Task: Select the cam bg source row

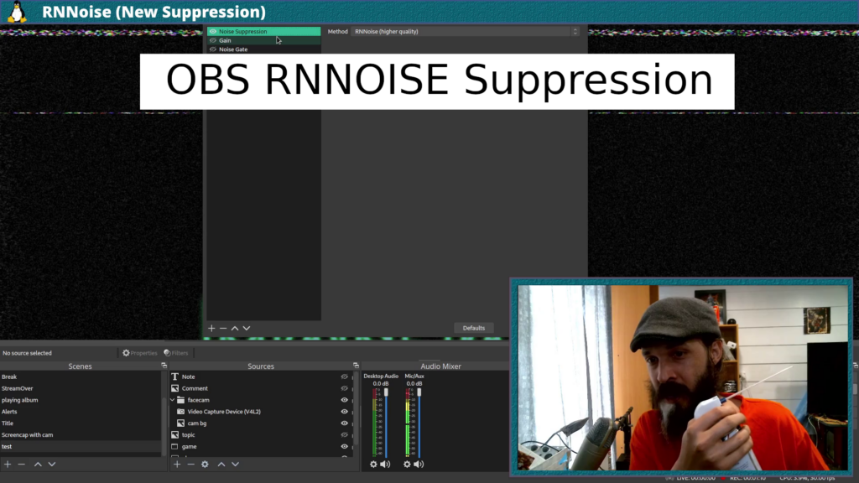Action: point(263,423)
